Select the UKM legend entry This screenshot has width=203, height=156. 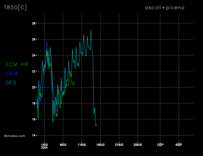tap(12, 73)
